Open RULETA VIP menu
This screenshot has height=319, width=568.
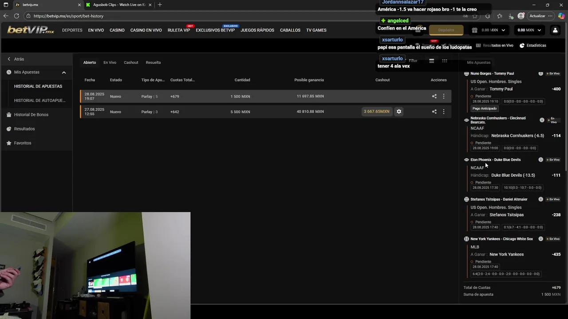point(179,30)
